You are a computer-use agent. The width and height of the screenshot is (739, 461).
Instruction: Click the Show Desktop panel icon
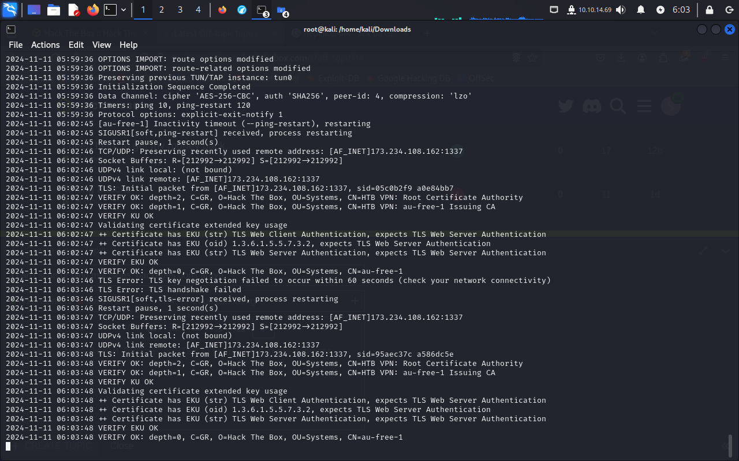click(34, 10)
